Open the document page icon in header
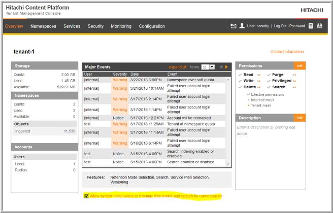 pyautogui.click(x=311, y=26)
